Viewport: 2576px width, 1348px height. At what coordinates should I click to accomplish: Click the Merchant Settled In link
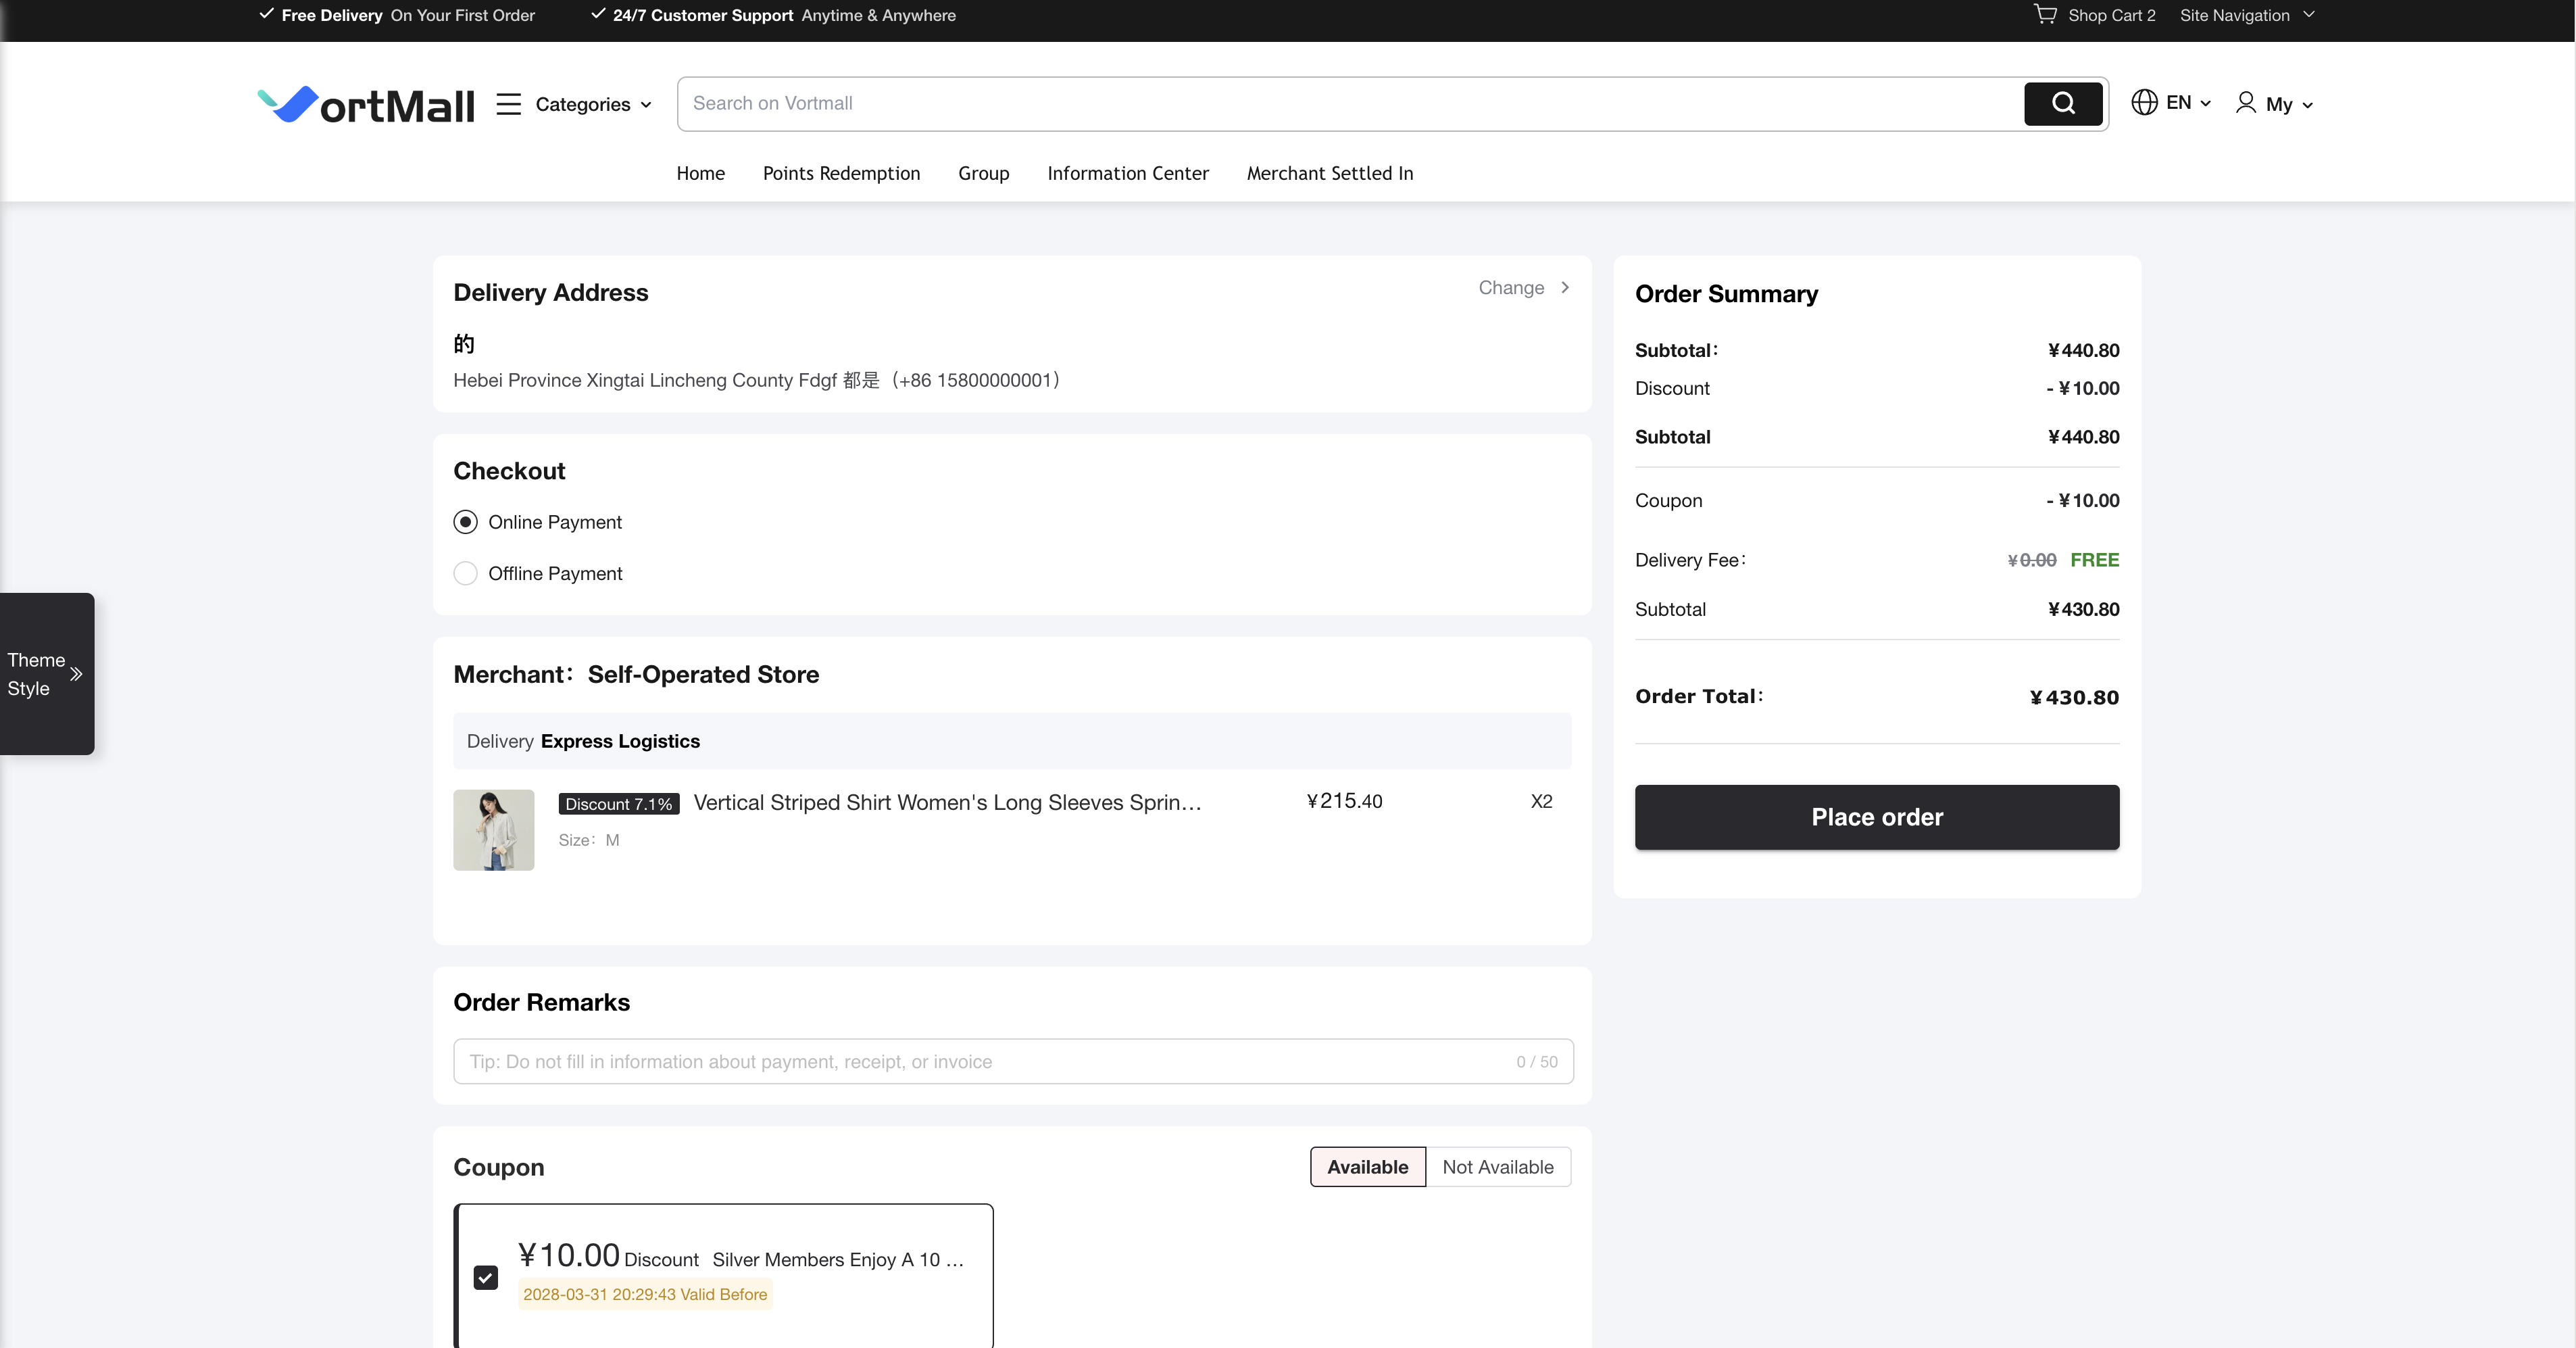click(x=1329, y=173)
